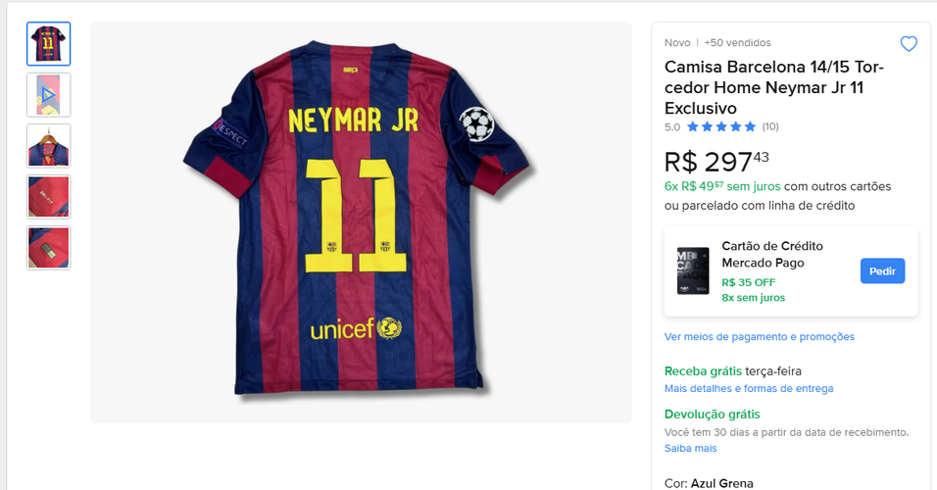Viewport: 937px width, 490px height.
Task: View the gold tag detail thumbnail
Action: coord(48,248)
